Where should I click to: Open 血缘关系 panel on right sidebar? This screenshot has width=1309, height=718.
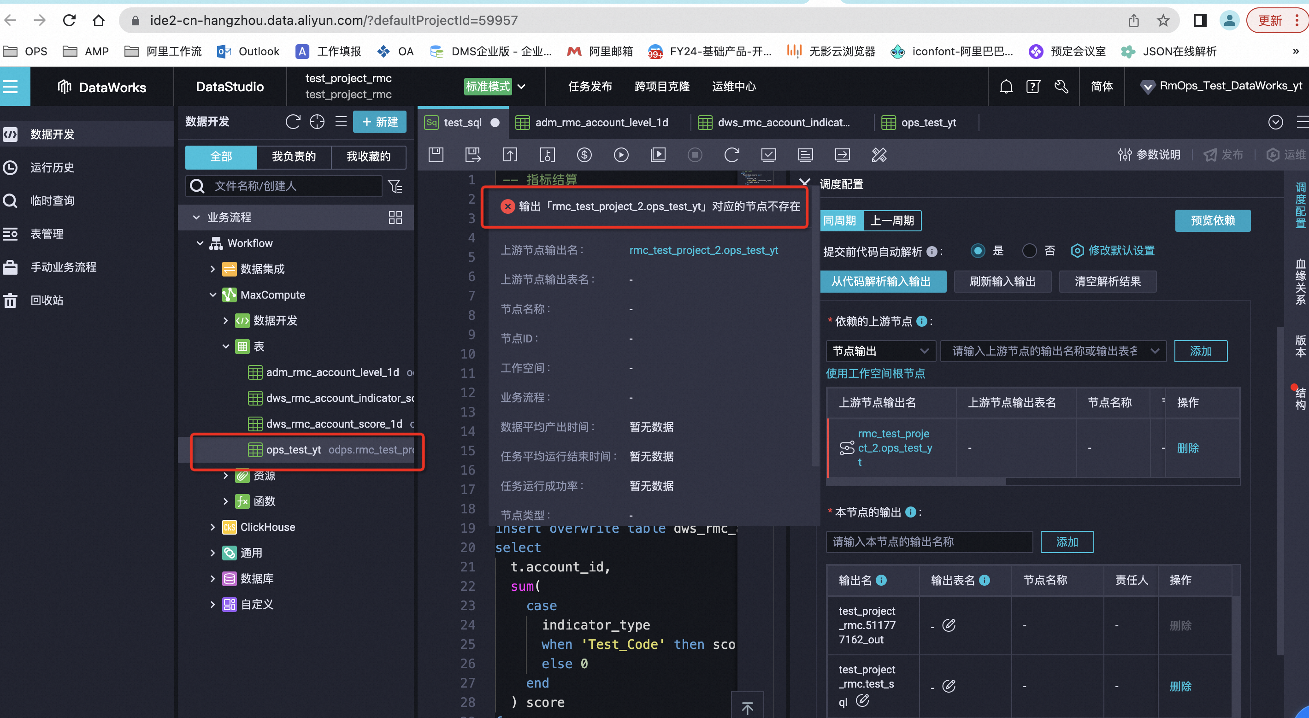[x=1300, y=282]
